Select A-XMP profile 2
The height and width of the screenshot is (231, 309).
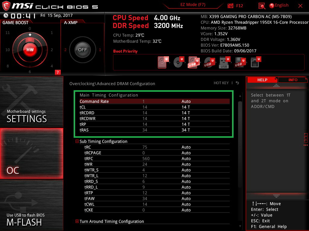click(65, 50)
